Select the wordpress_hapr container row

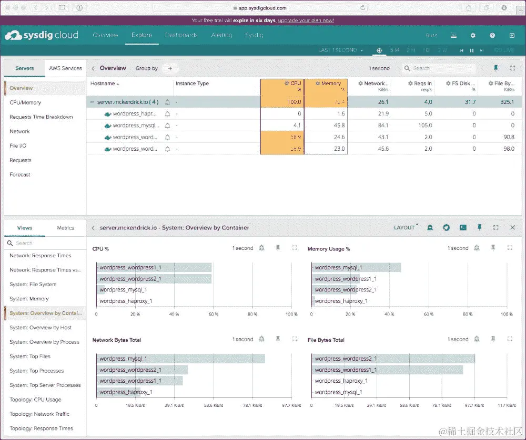(304, 113)
